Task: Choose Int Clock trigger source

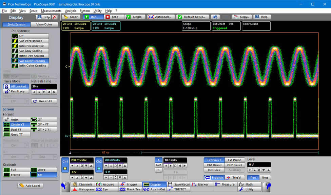Action: pyautogui.click(x=214, y=170)
